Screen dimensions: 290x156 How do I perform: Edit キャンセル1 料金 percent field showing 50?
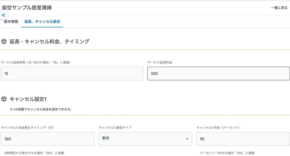tap(243, 139)
